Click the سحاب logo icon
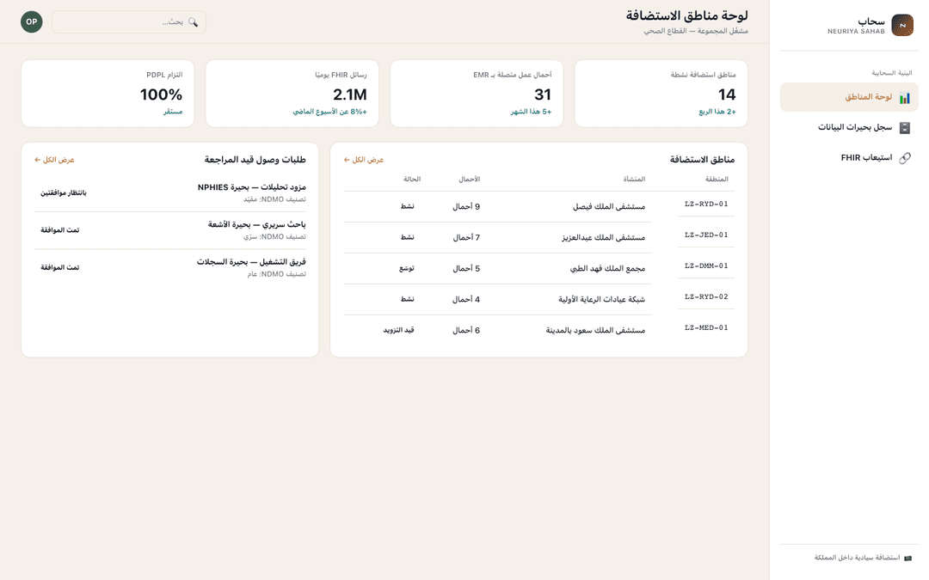The width and height of the screenshot is (929, 580). click(x=901, y=25)
